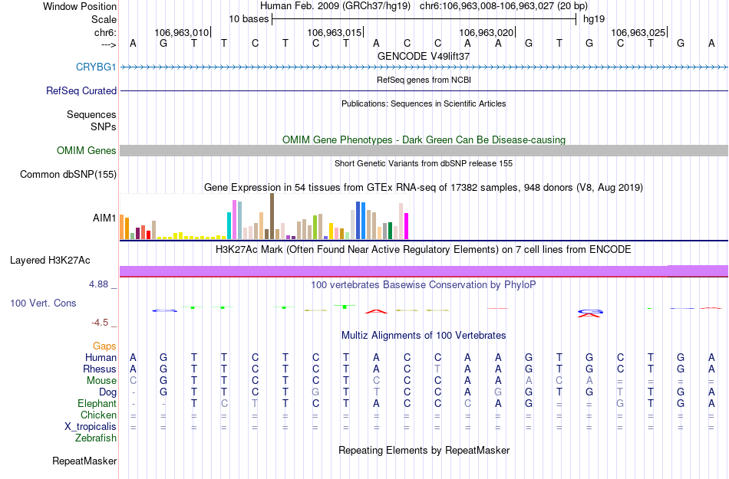
Task: Click the Sequences track label
Action: click(x=91, y=115)
